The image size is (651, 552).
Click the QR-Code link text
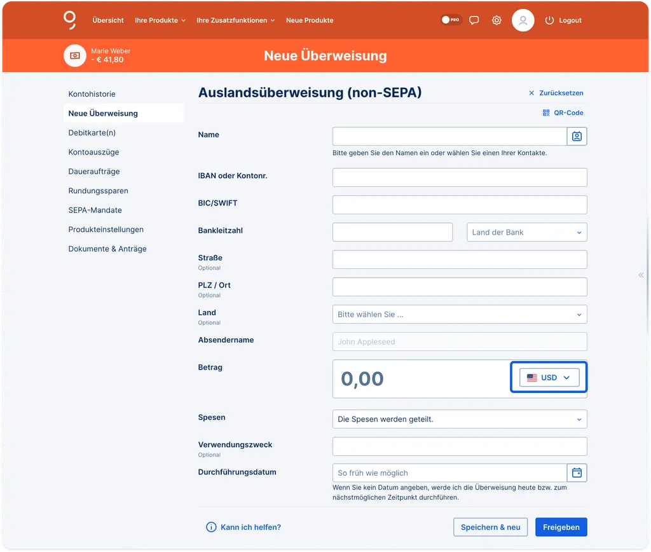tap(568, 113)
